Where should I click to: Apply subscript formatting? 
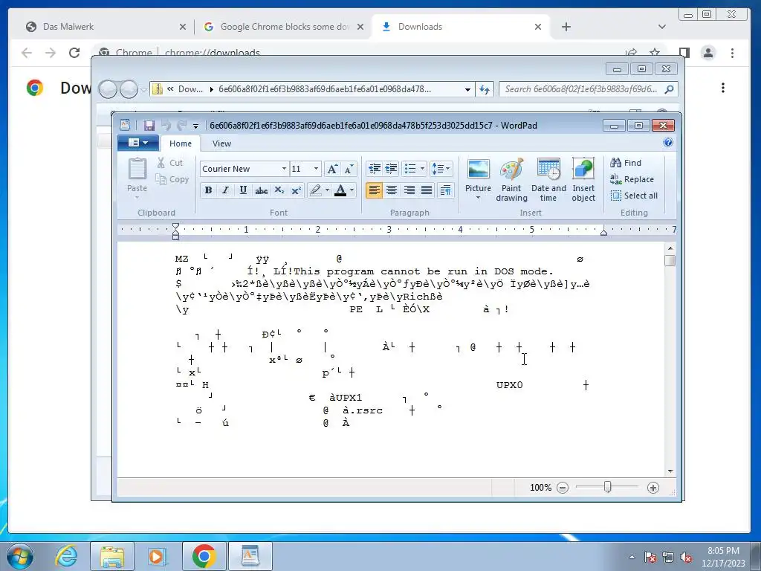[x=279, y=190]
